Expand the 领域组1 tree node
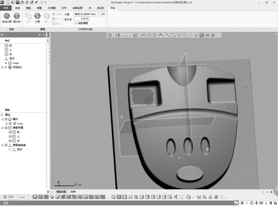 point(2,67)
